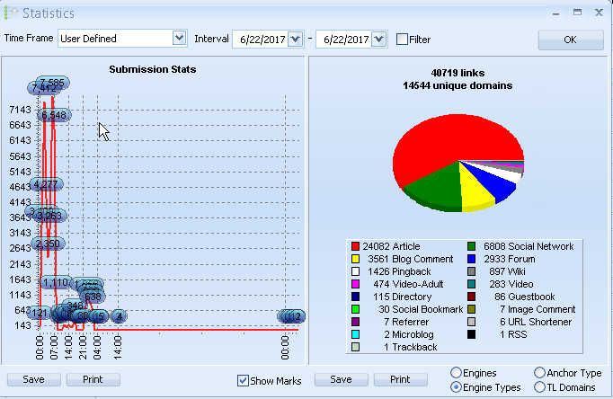Click the 1,110 chart mark
The image size is (613, 399).
tap(56, 282)
